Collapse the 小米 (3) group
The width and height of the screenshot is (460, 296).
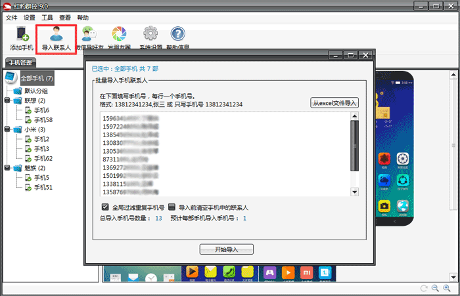pos(8,129)
